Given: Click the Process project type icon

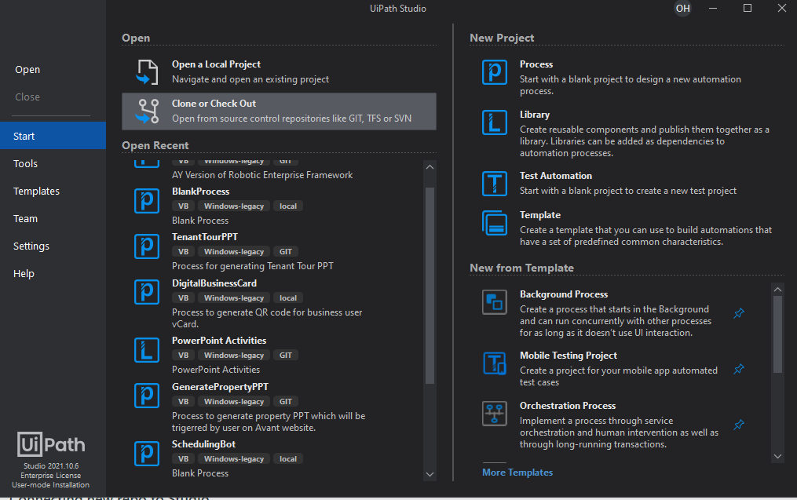Looking at the screenshot, I should (x=495, y=72).
